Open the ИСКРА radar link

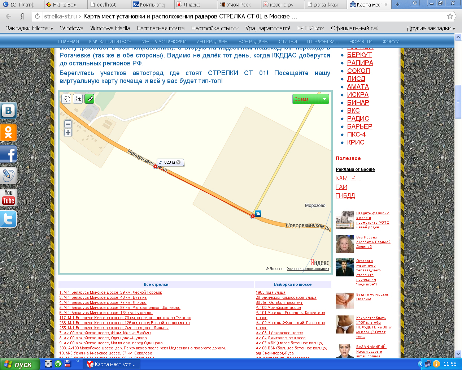tap(358, 95)
